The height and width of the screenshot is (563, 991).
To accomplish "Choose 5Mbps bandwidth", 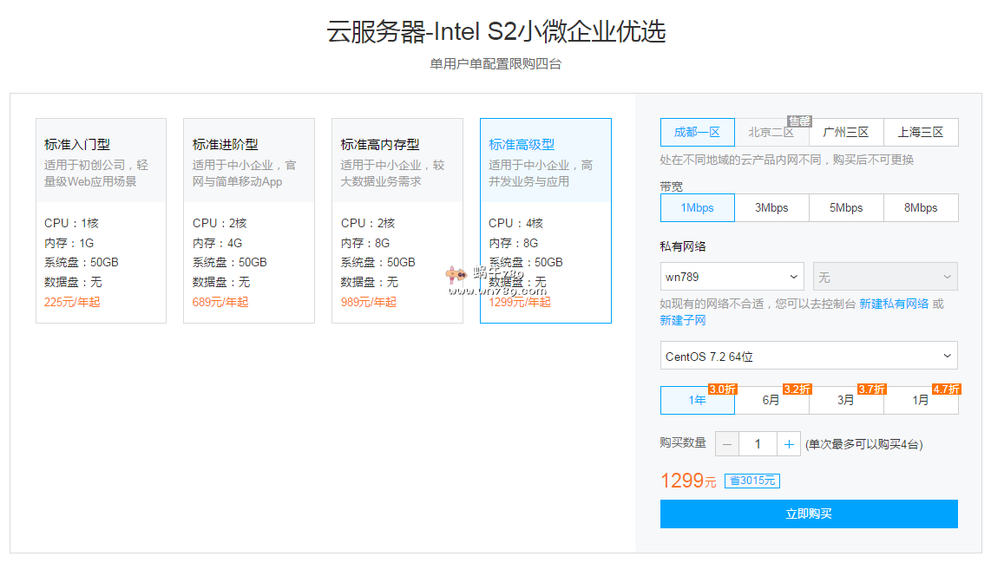I will 846,208.
